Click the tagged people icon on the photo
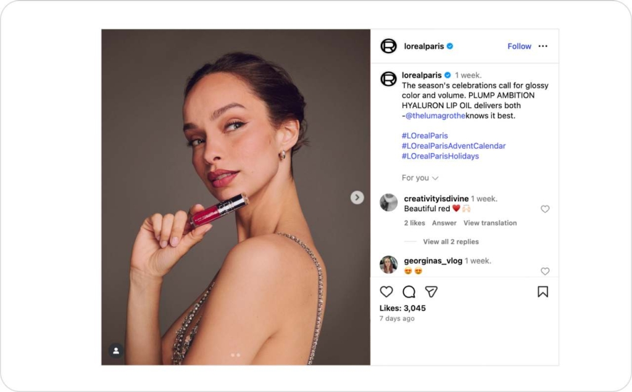 tap(117, 351)
